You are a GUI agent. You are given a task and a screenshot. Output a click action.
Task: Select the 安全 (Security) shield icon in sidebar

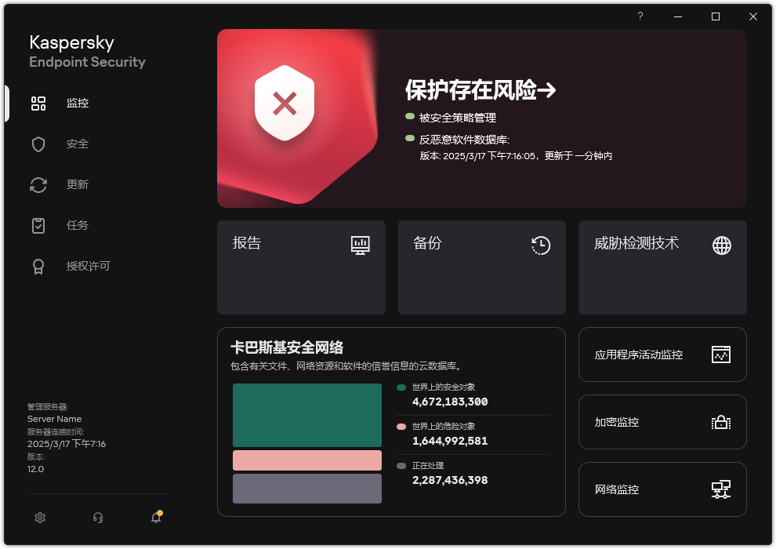point(38,144)
